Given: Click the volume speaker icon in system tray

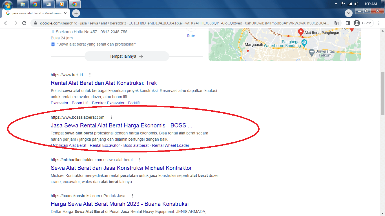Looking at the screenshot, I should [356, 4].
